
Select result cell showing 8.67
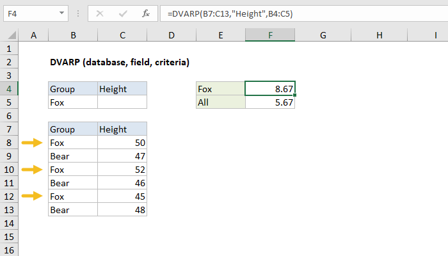[270, 89]
